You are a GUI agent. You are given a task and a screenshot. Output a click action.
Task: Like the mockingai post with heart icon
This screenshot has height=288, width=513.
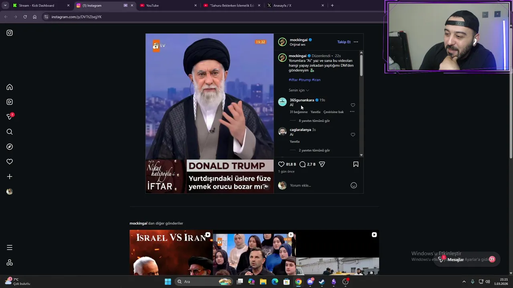[281, 164]
